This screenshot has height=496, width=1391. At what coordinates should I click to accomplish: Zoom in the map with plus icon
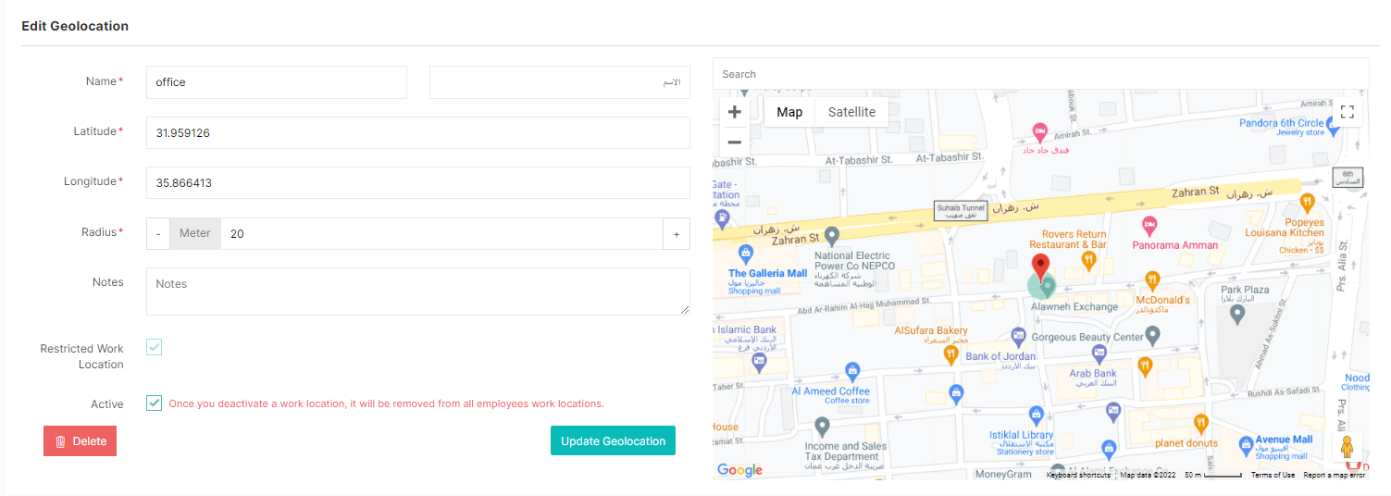pos(735,112)
